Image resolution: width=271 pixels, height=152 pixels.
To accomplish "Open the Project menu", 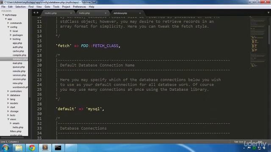I will (x=66, y=7).
